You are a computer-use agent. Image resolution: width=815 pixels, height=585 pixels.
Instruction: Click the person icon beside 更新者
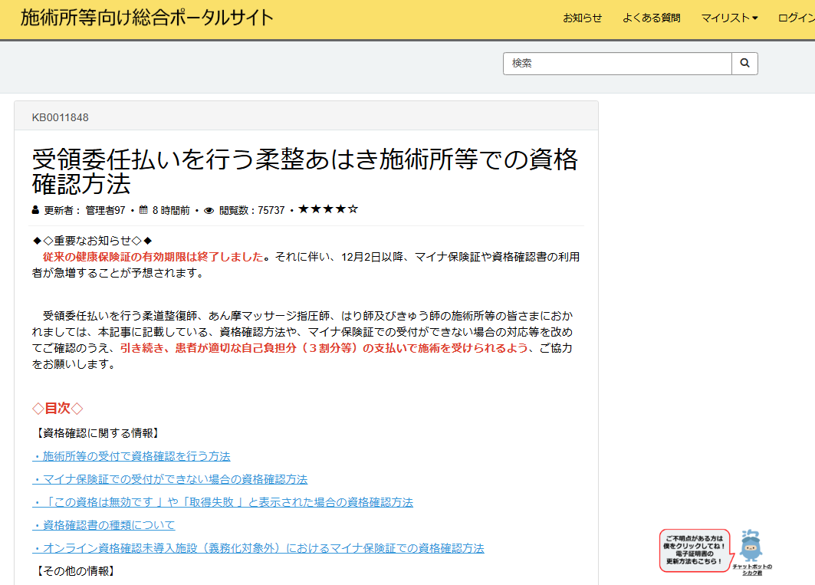click(x=35, y=210)
